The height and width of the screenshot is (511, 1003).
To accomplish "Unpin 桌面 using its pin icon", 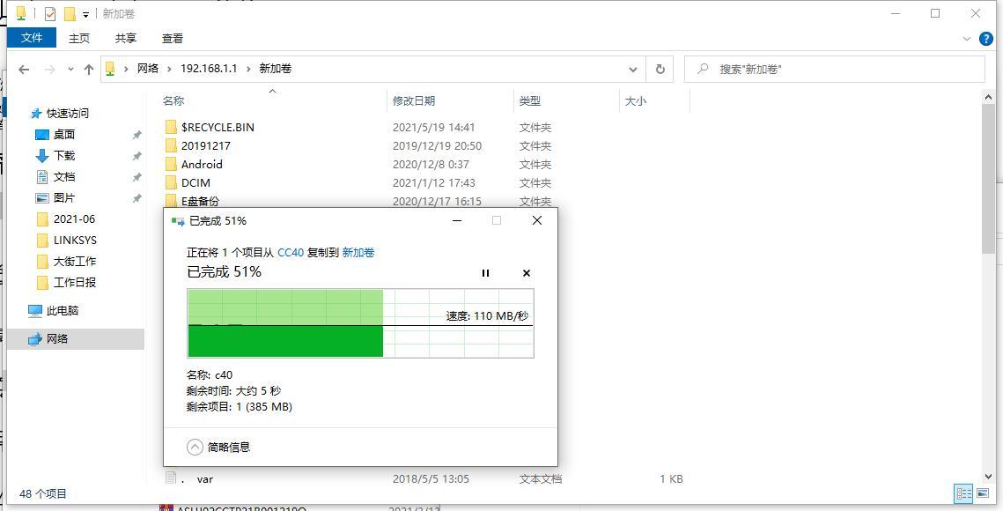I will point(136,135).
